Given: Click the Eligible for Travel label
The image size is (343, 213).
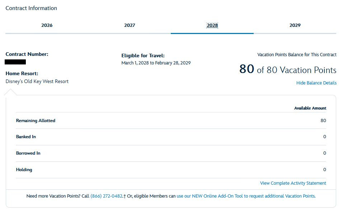Looking at the screenshot, I should [143, 55].
